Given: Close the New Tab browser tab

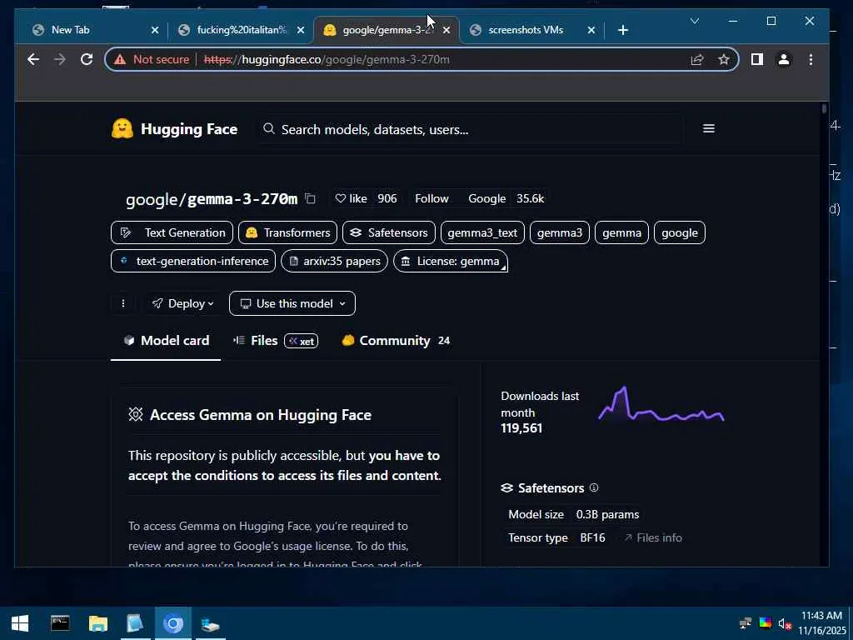Looking at the screenshot, I should pyautogui.click(x=154, y=30).
